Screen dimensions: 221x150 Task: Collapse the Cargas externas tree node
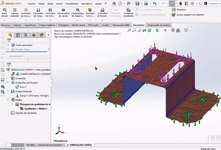click(8, 91)
